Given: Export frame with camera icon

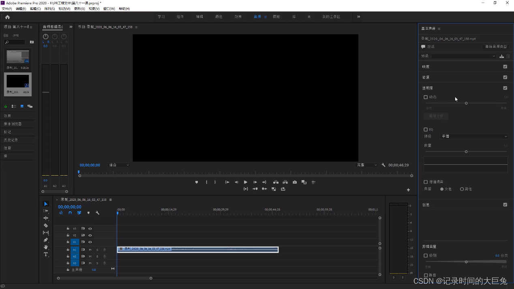Looking at the screenshot, I should click(295, 182).
